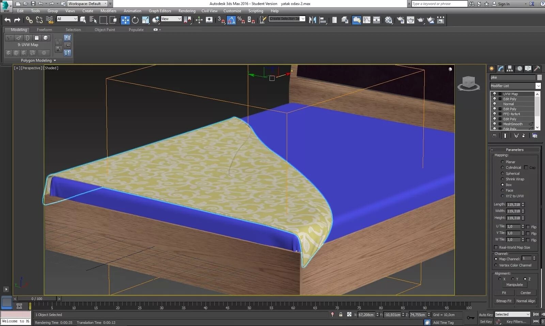Open the Workspace Default dropdown

tap(87, 4)
